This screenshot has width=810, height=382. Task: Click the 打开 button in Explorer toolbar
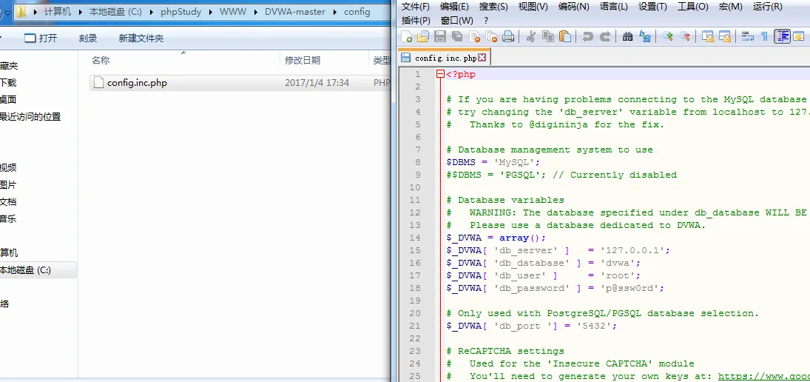(41, 38)
